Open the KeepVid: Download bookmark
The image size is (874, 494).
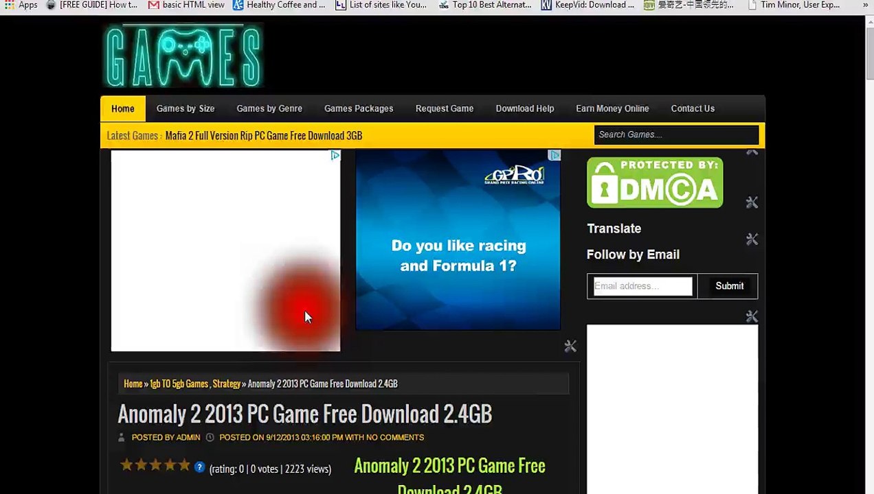coord(588,5)
